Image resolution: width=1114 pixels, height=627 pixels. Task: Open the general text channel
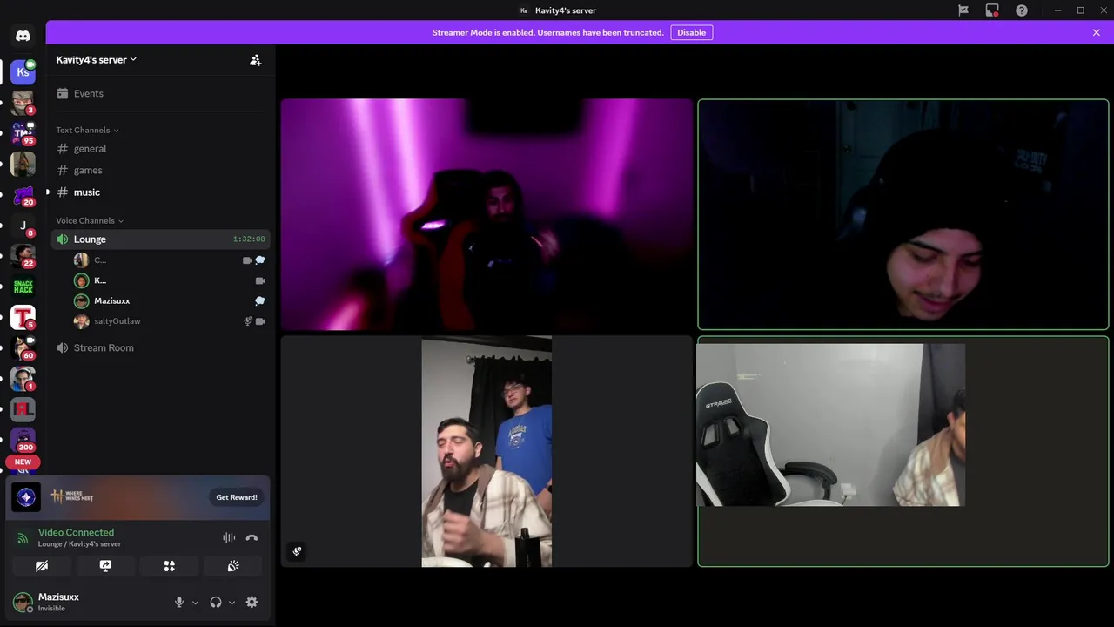[x=160, y=149]
